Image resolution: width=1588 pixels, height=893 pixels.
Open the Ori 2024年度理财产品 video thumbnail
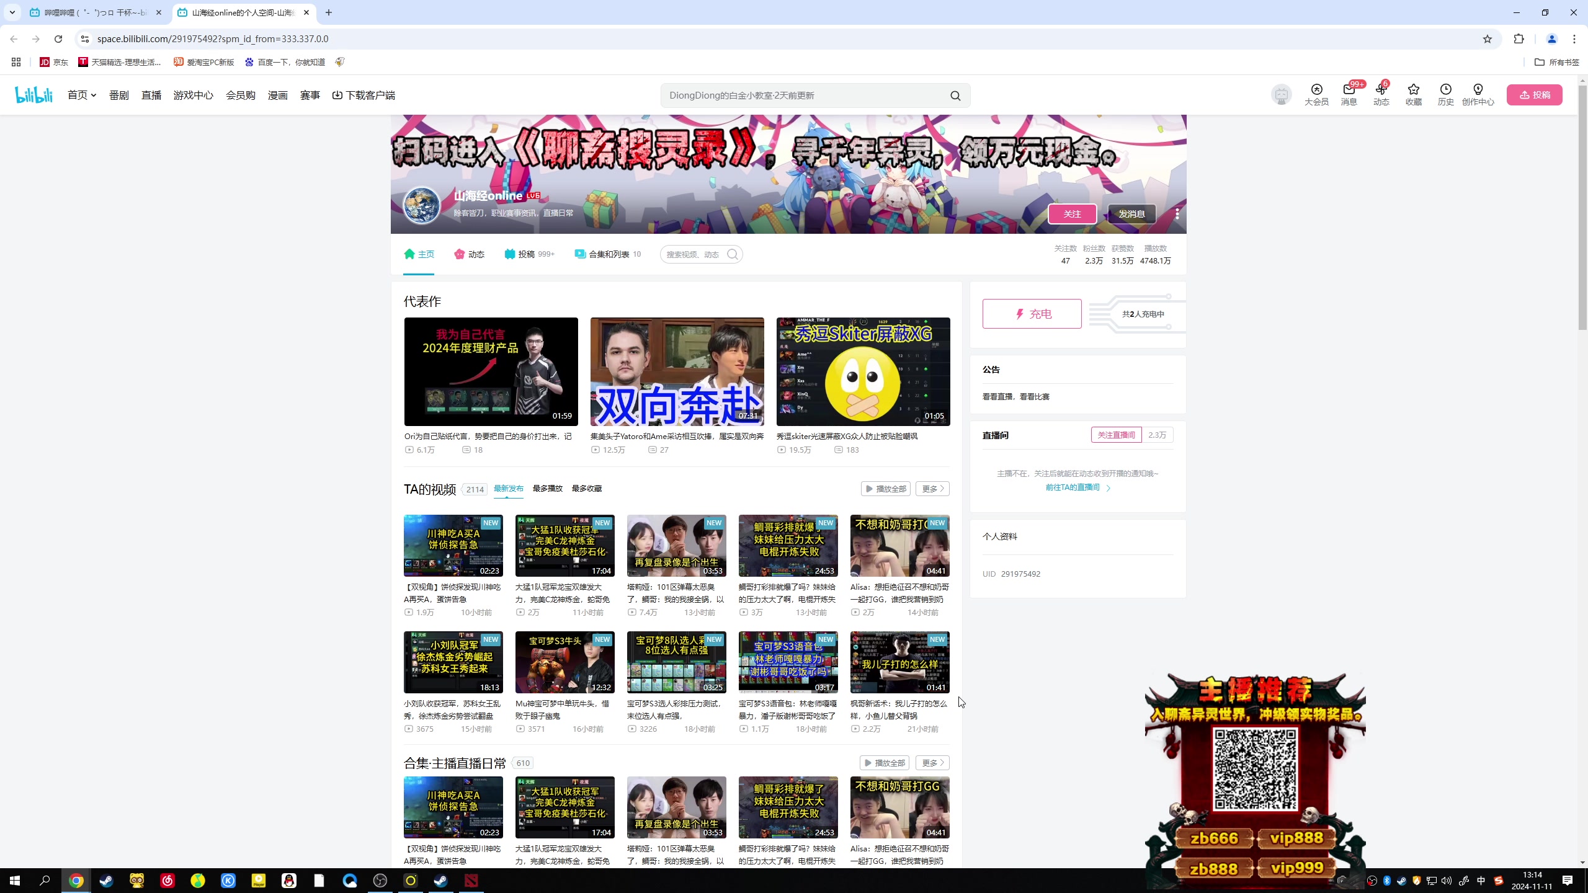click(x=491, y=371)
